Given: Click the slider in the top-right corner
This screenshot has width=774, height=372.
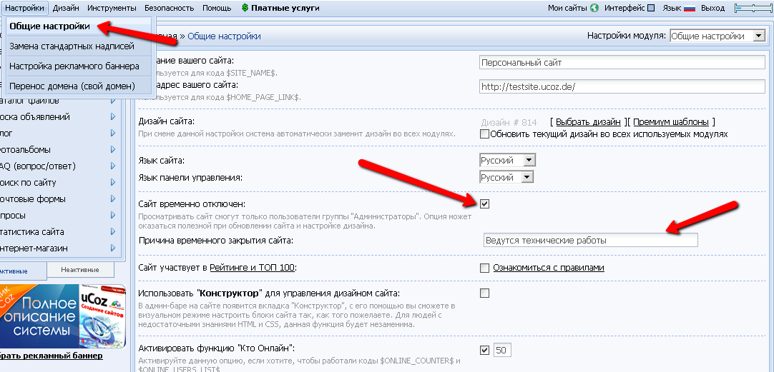Looking at the screenshot, I should coord(754,8).
